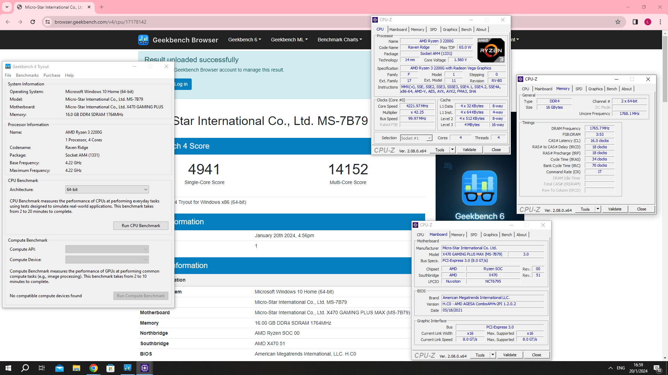
Task: Open the Chrome three-dot menu
Action: (x=660, y=22)
